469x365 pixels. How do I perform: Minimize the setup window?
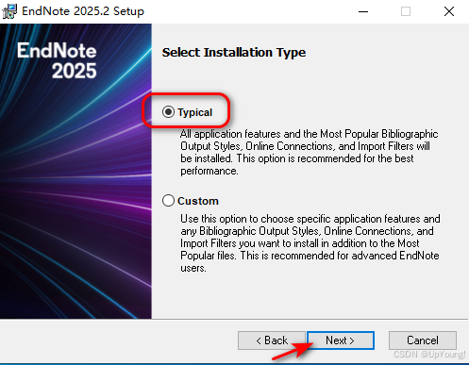click(363, 11)
